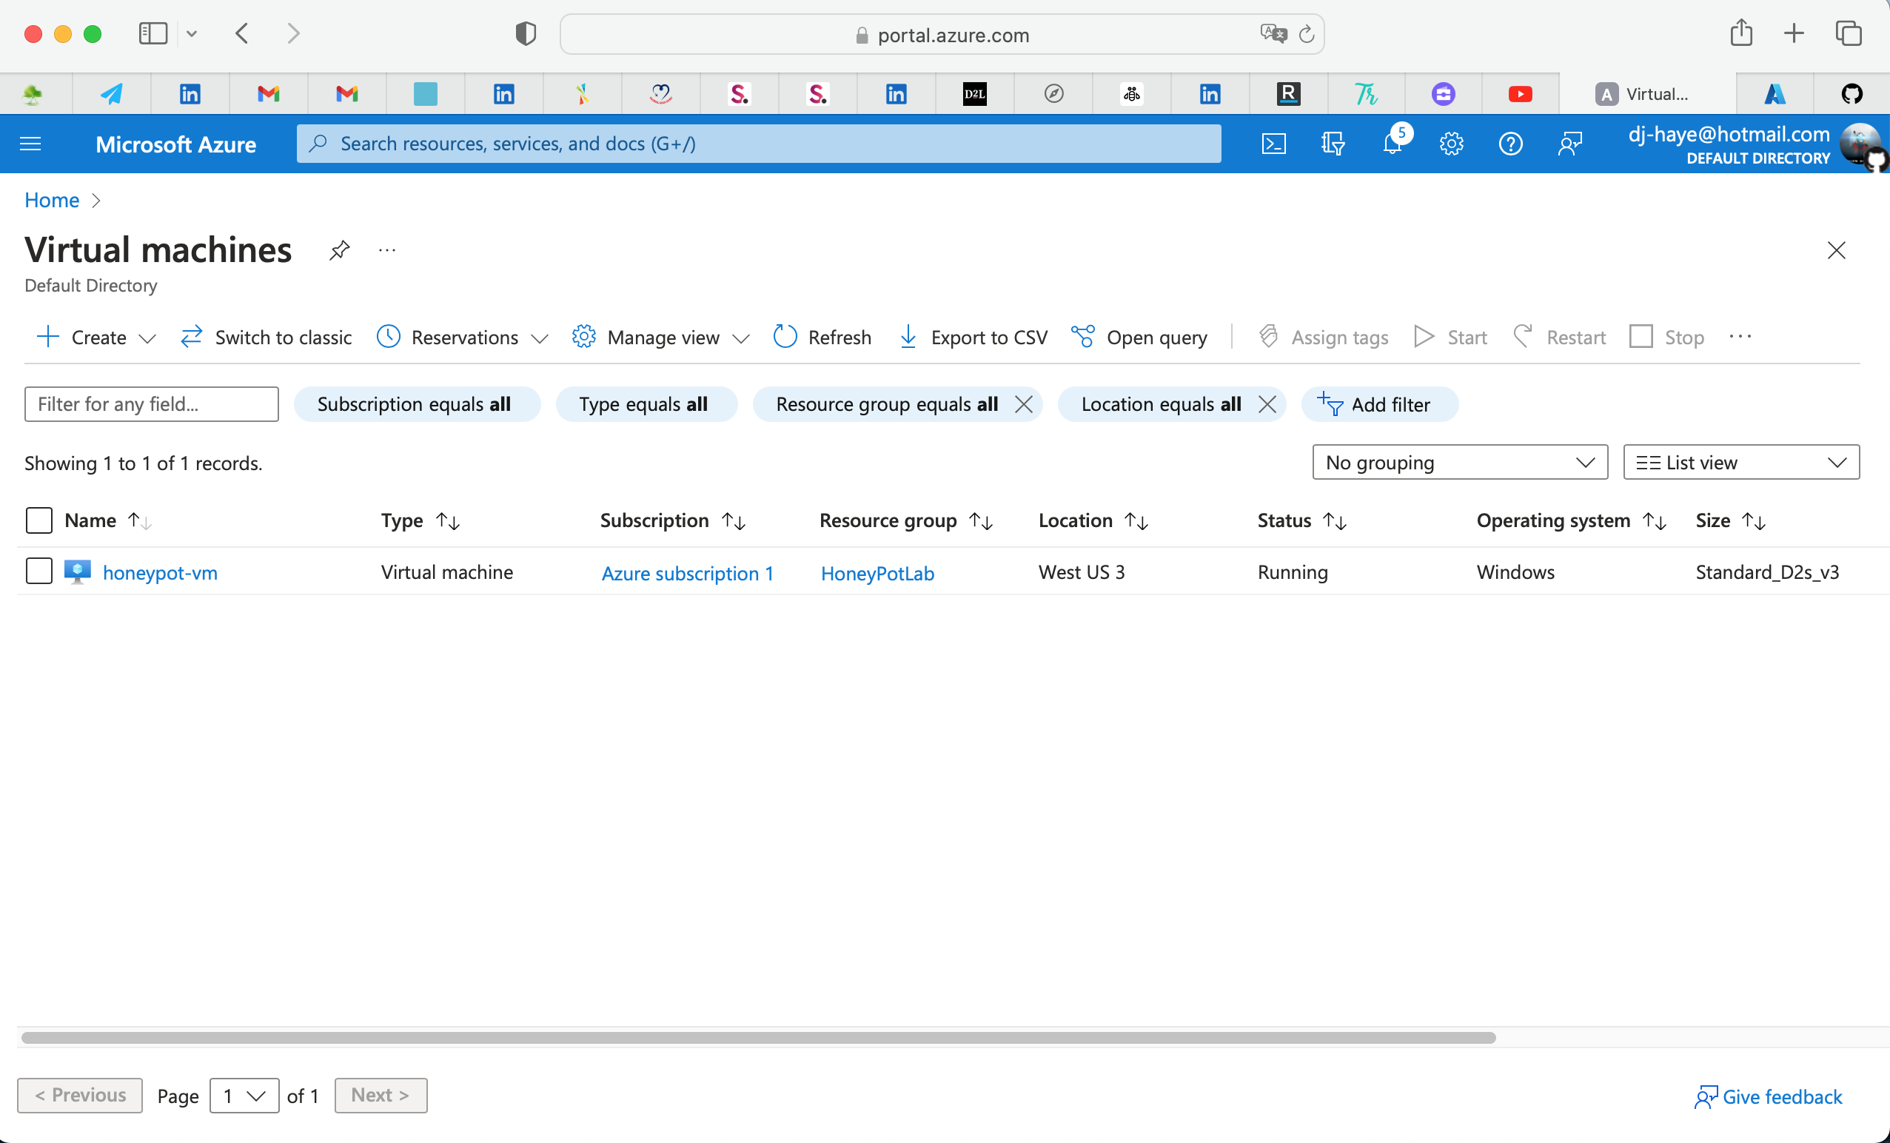Open the Manage view menu
Viewport: 1890px width, 1143px height.
[x=660, y=337]
